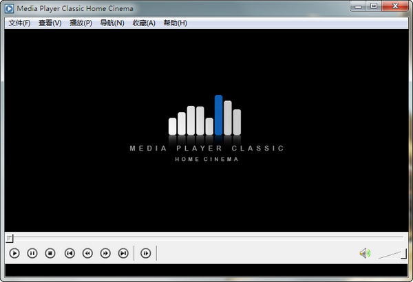
Task: Start playback with the Play button
Action: tap(14, 253)
